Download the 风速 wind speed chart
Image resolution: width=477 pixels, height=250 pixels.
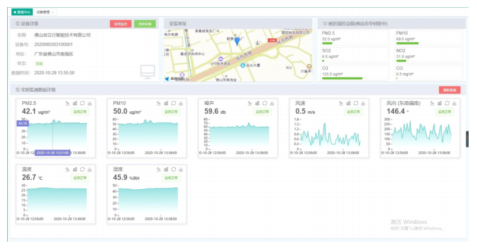tap(364, 103)
